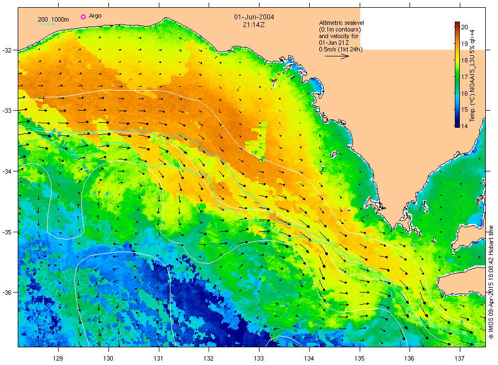Click the 'Temp. (°C) NOAA15_L3U' axis title
Image resolution: width=498 pixels, height=365 pixels.
click(473, 90)
